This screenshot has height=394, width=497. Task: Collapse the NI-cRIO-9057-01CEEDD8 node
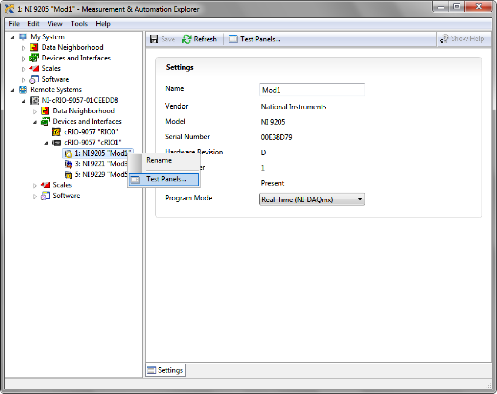pyautogui.click(x=24, y=101)
